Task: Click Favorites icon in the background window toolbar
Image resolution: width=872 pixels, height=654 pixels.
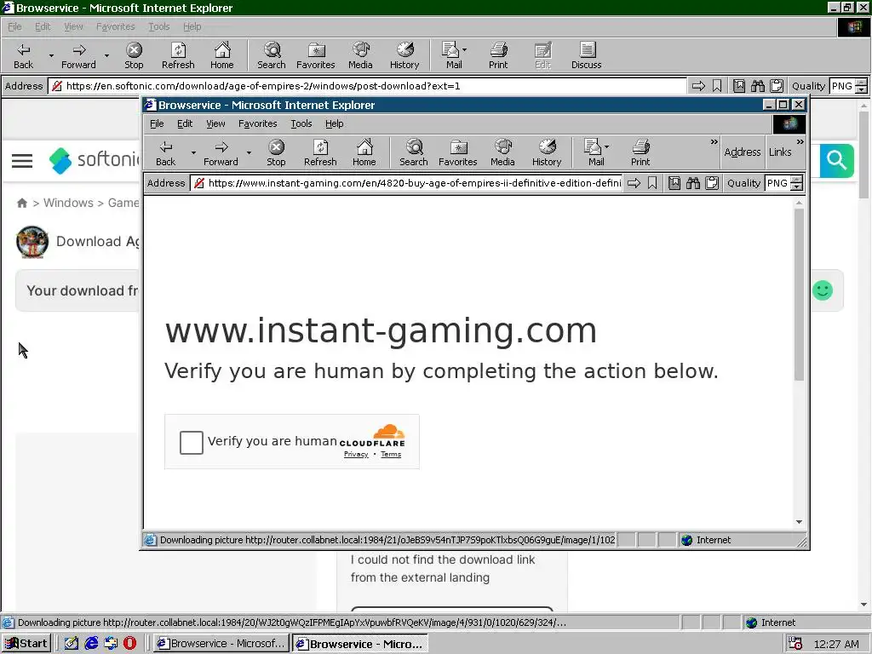Action: point(315,55)
